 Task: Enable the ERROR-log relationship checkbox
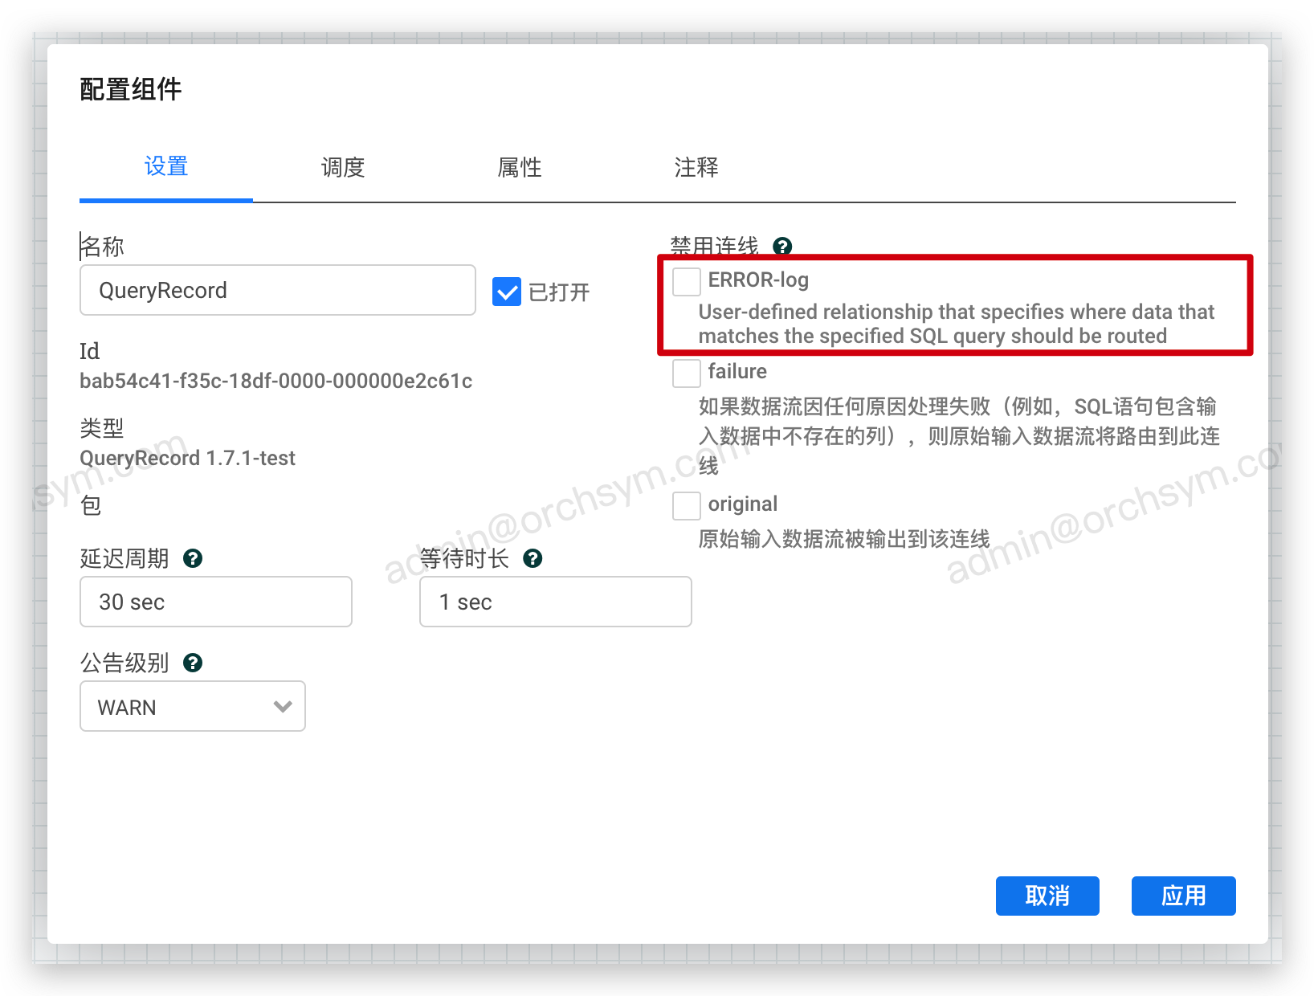point(686,282)
